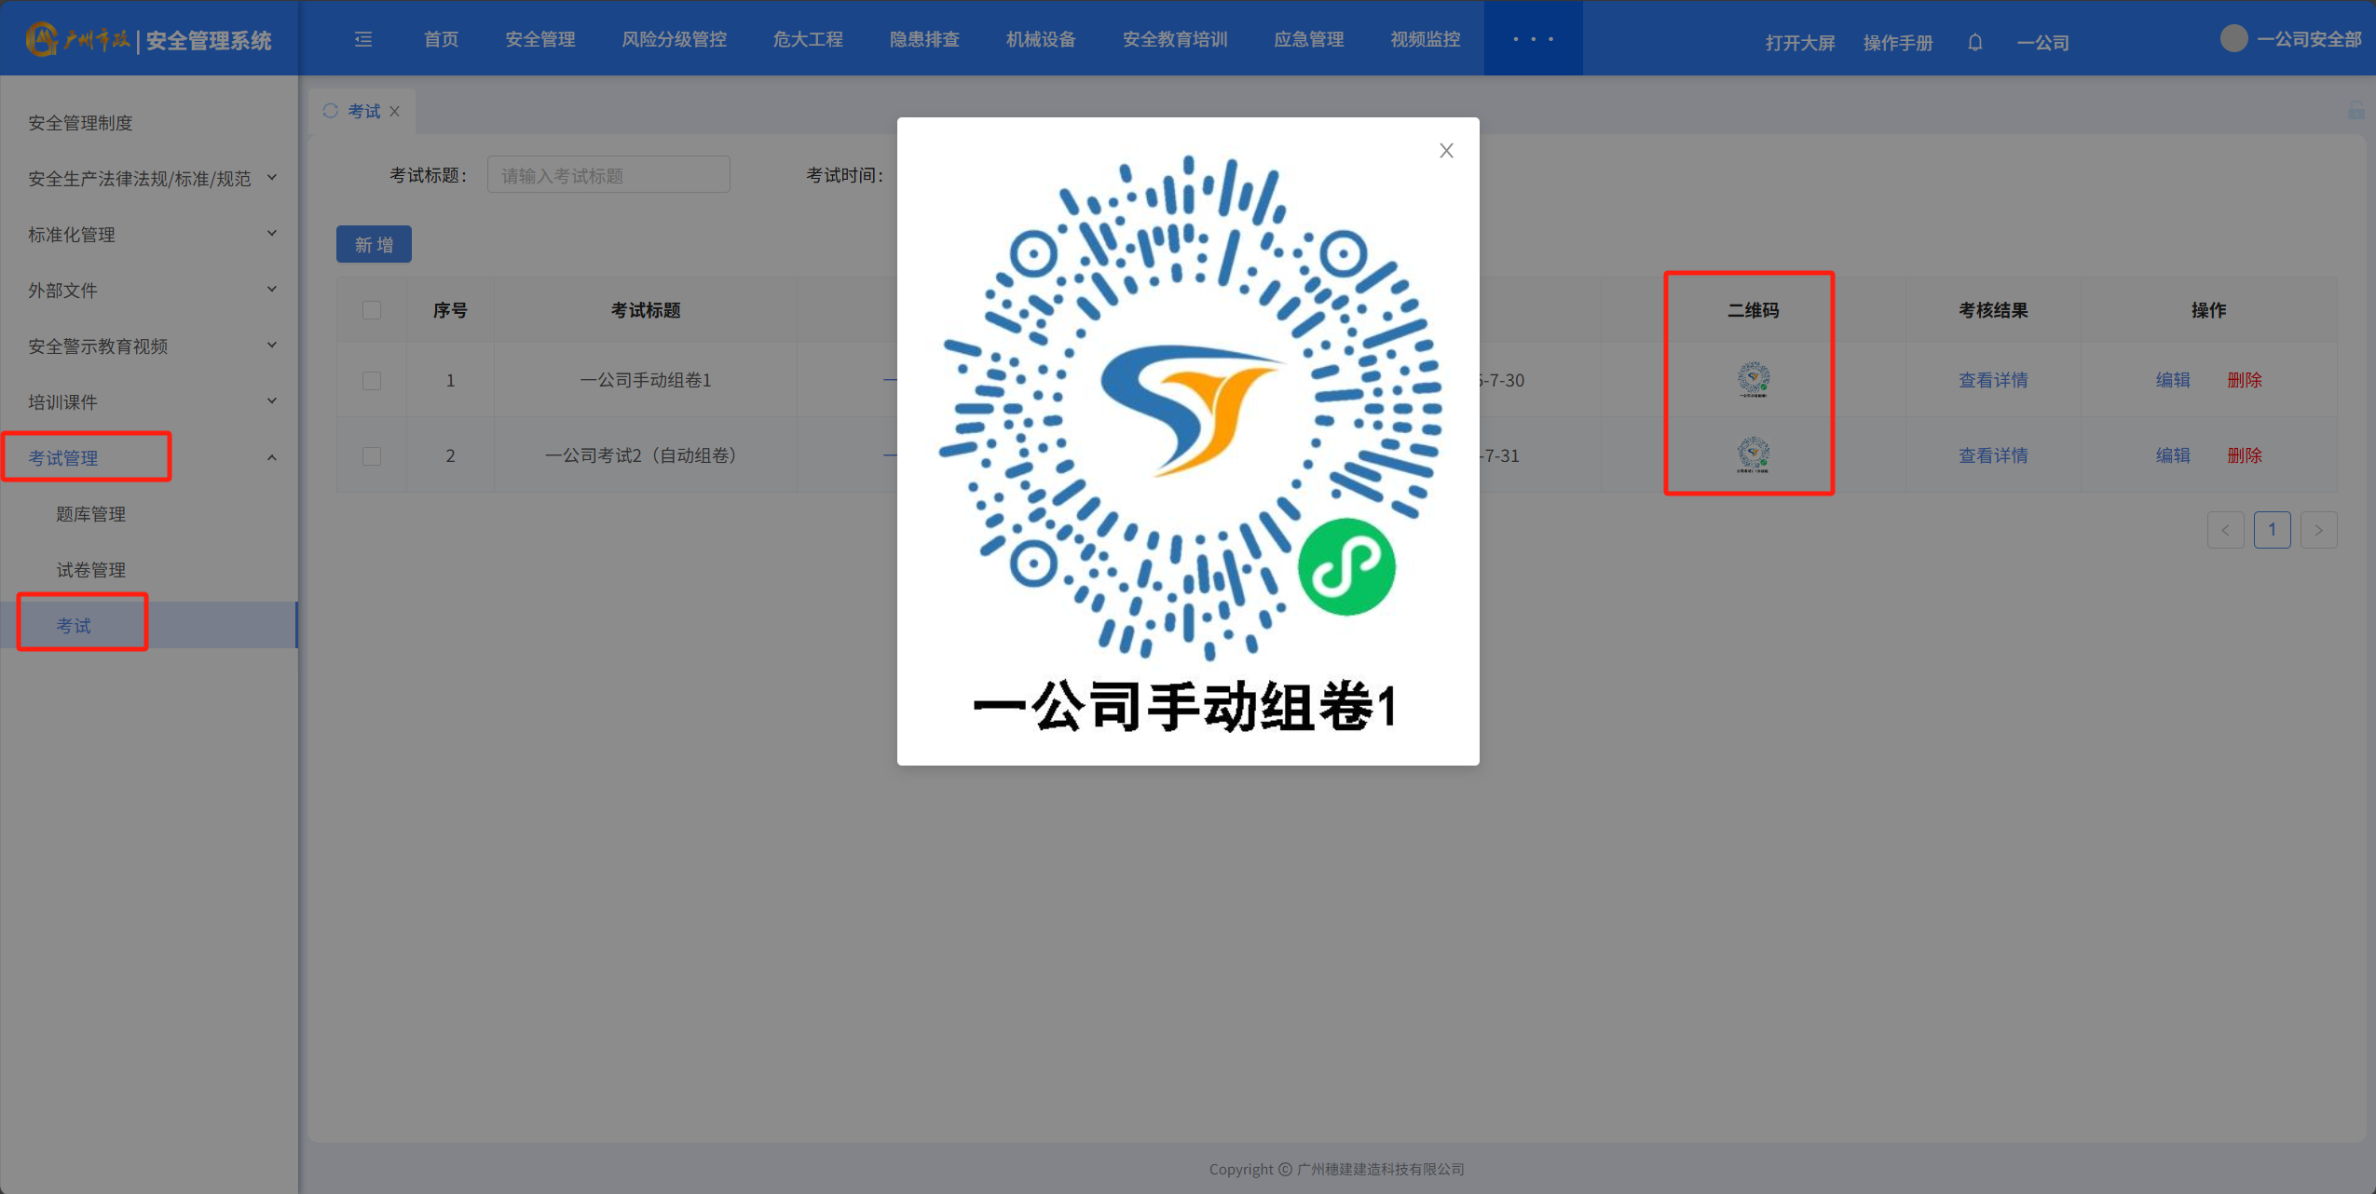Image resolution: width=2376 pixels, height=1194 pixels.
Task: Close the 考试 tab with its X
Action: (x=395, y=112)
